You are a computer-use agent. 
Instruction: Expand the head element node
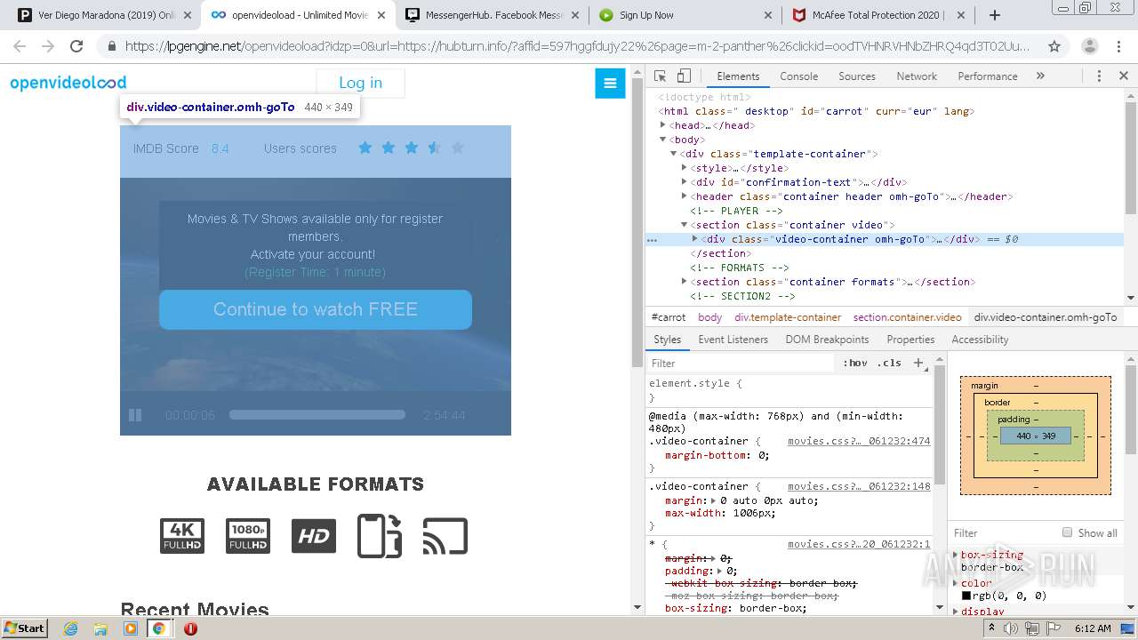(662, 125)
